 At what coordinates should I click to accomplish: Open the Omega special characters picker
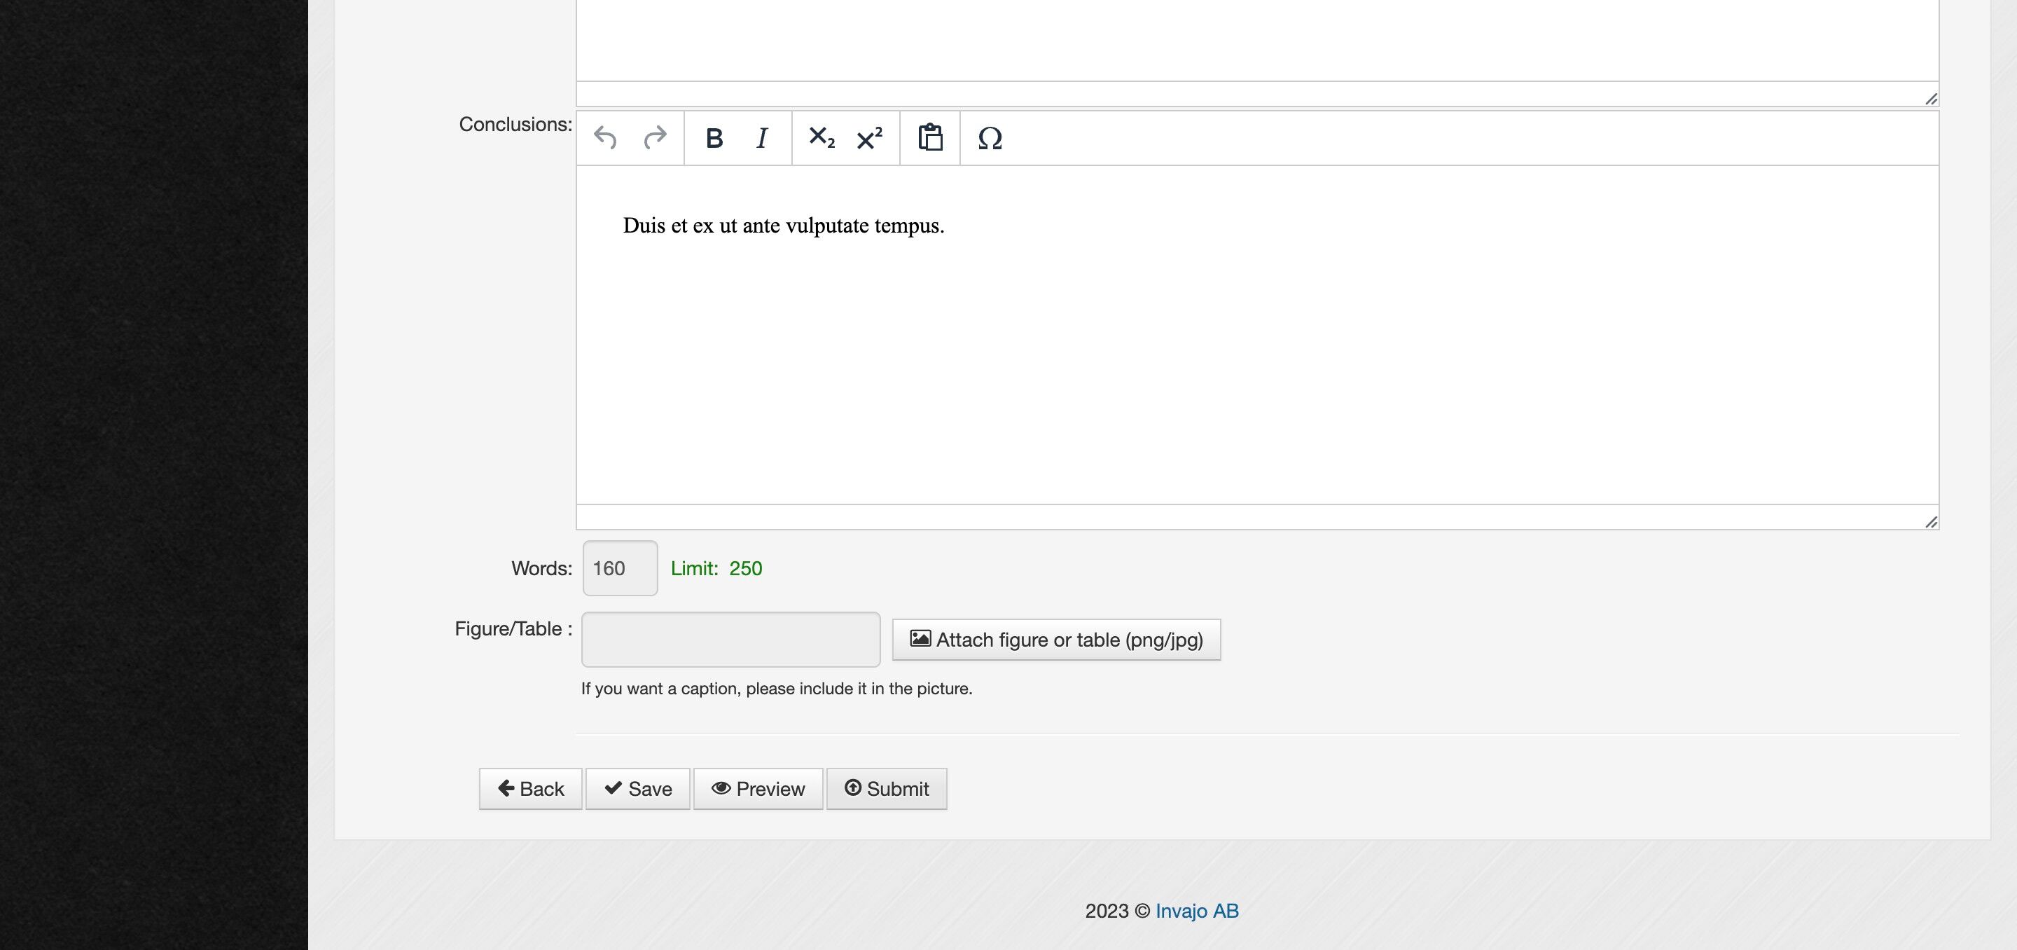pos(990,138)
